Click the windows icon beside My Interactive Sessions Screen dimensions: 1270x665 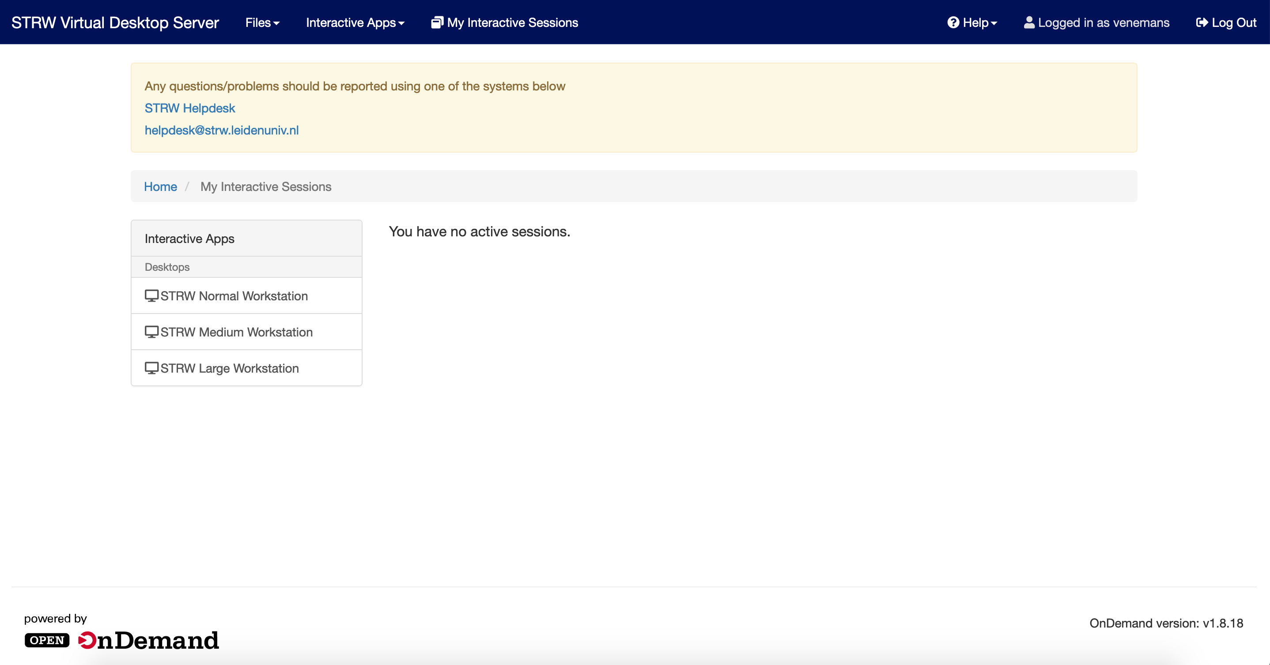pyautogui.click(x=437, y=22)
